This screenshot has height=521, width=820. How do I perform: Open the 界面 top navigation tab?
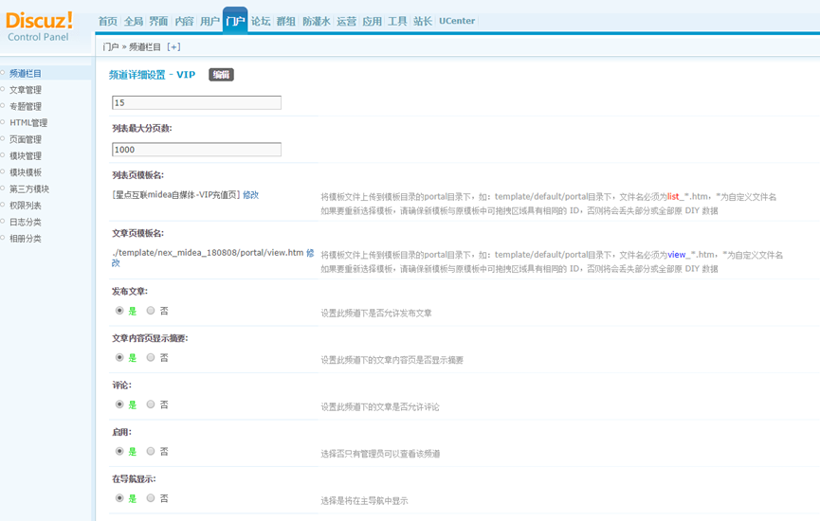158,21
